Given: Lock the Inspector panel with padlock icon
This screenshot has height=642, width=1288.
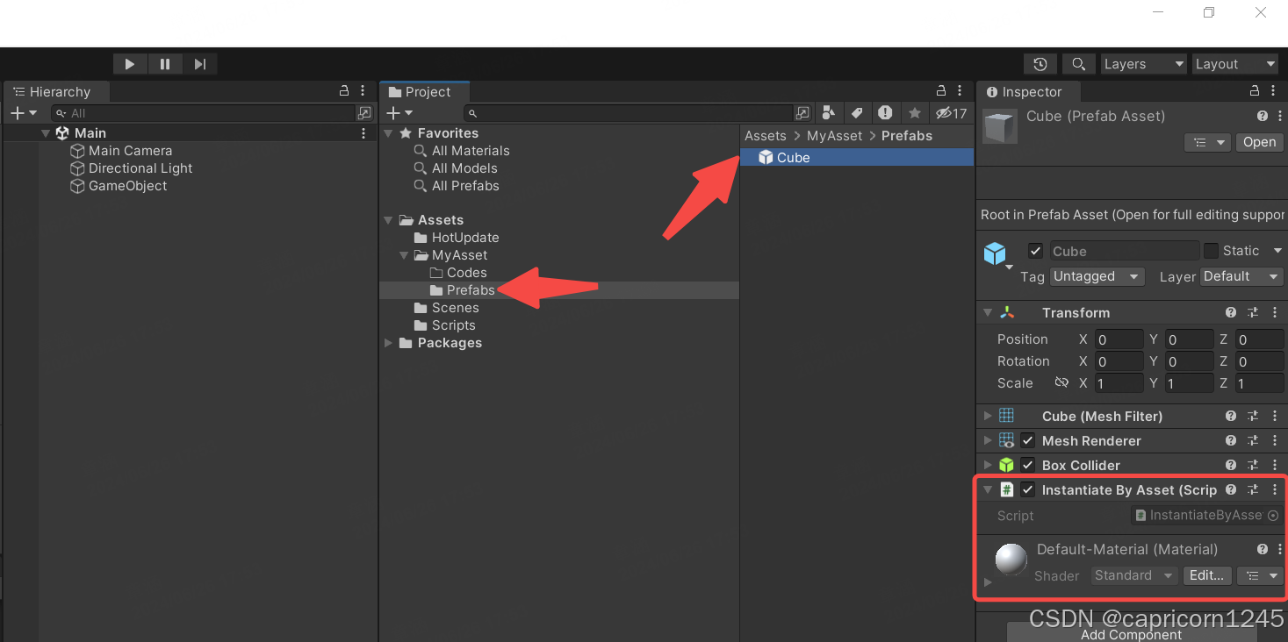Looking at the screenshot, I should pos(1255,91).
